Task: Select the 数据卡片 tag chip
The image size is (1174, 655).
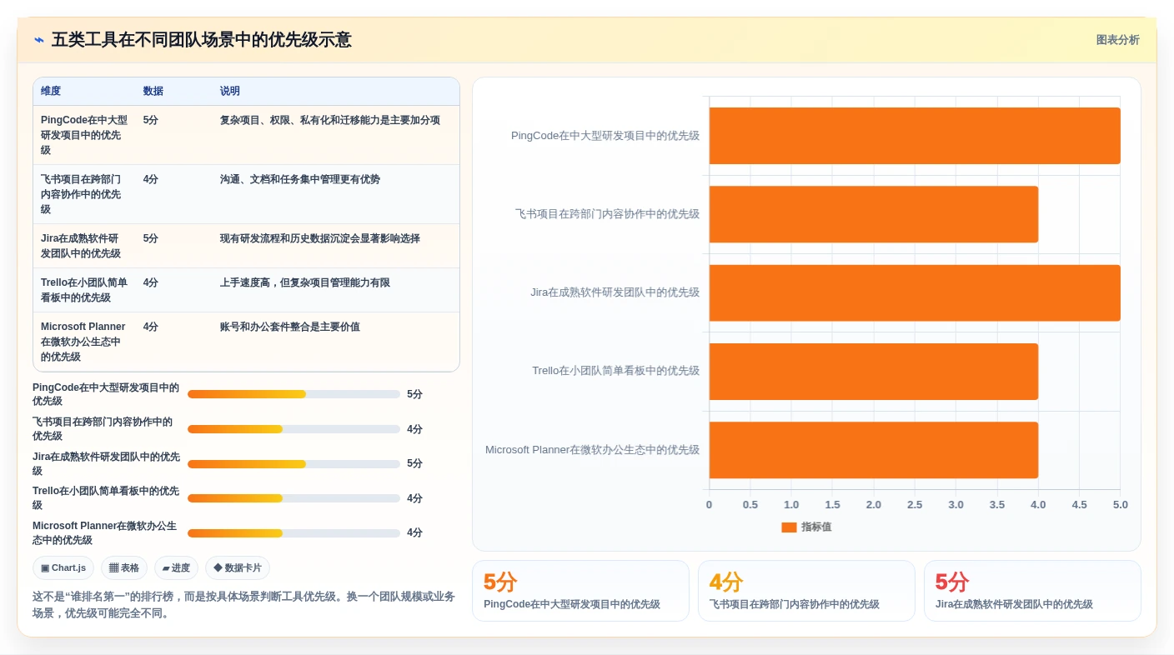Action: tap(238, 567)
